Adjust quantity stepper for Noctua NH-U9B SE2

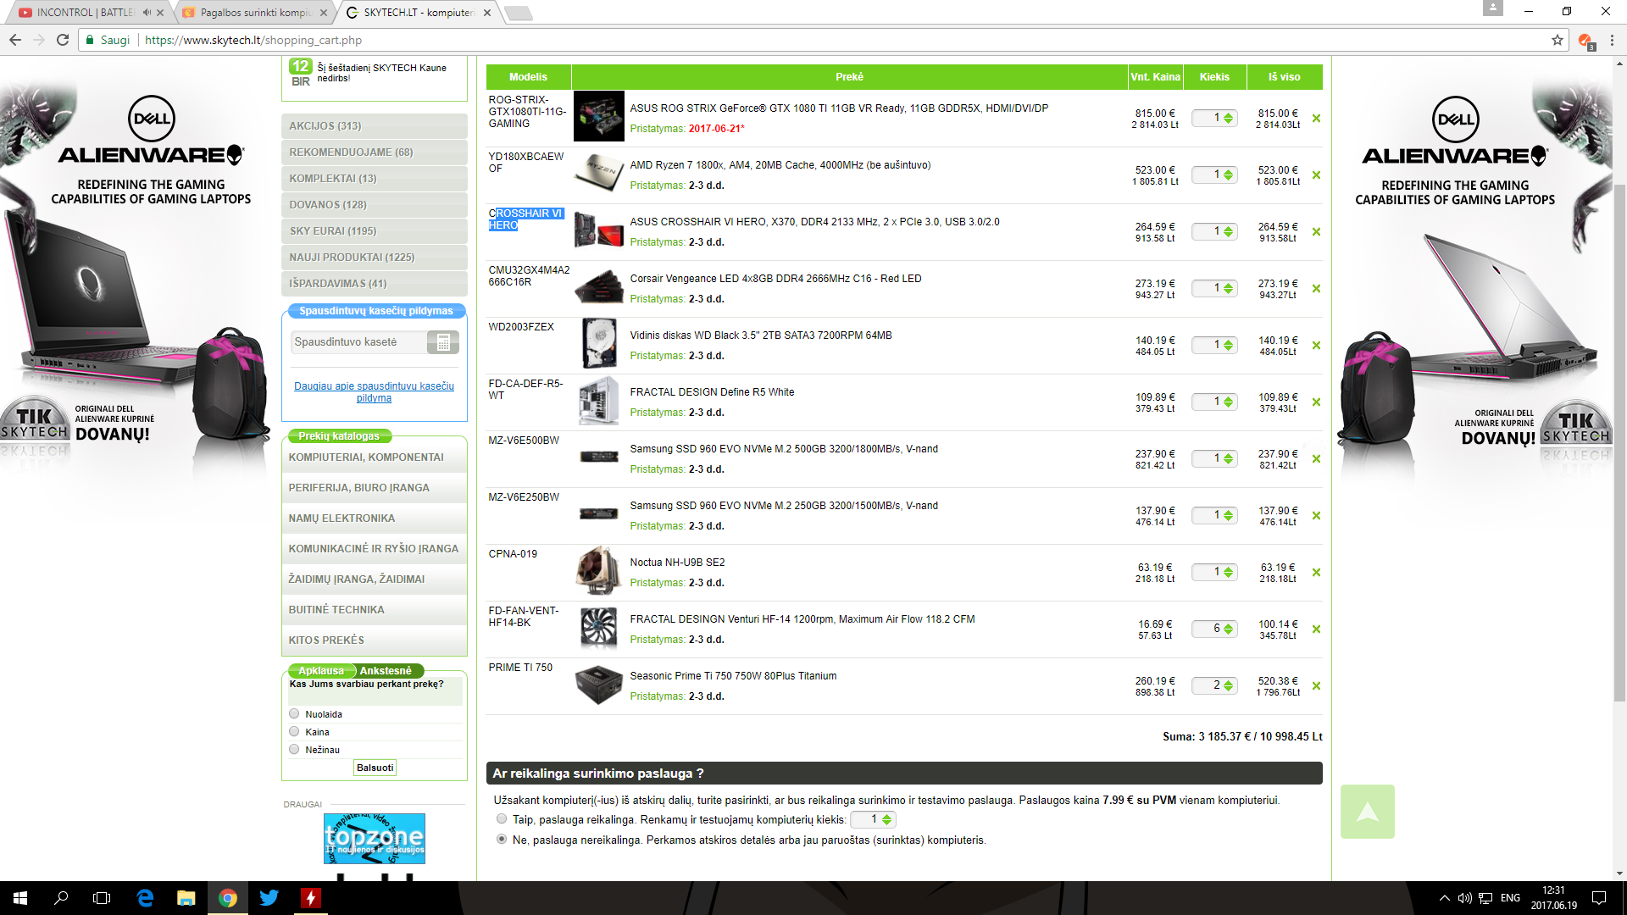pyautogui.click(x=1228, y=573)
